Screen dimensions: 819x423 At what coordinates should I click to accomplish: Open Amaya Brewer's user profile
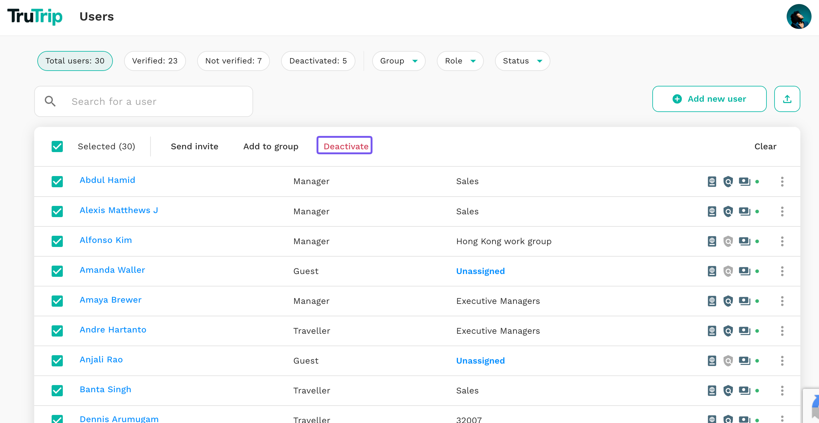(x=110, y=300)
